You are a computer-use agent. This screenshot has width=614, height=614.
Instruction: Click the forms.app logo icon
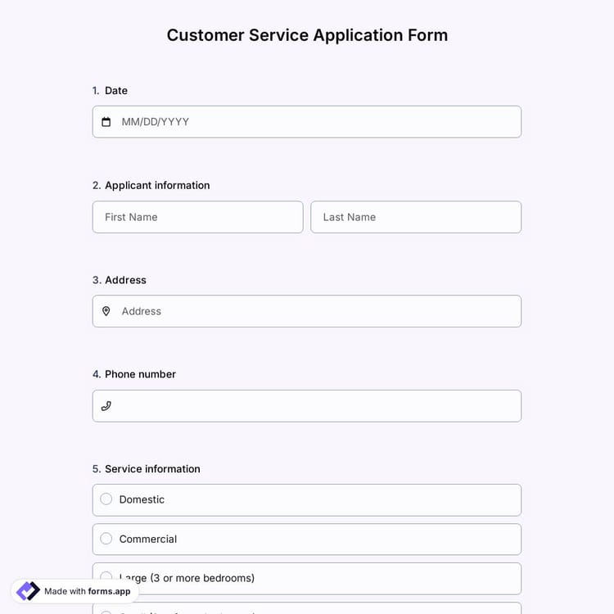point(28,591)
